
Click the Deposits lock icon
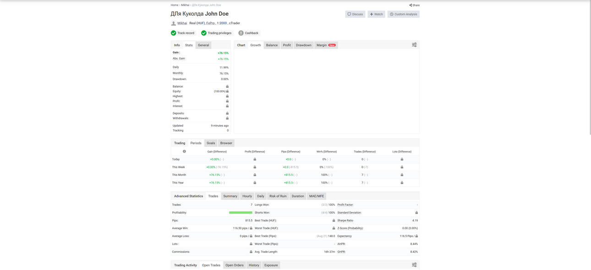[x=227, y=113]
